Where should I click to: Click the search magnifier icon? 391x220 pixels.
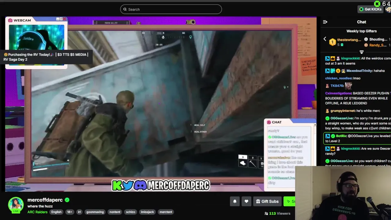(125, 9)
